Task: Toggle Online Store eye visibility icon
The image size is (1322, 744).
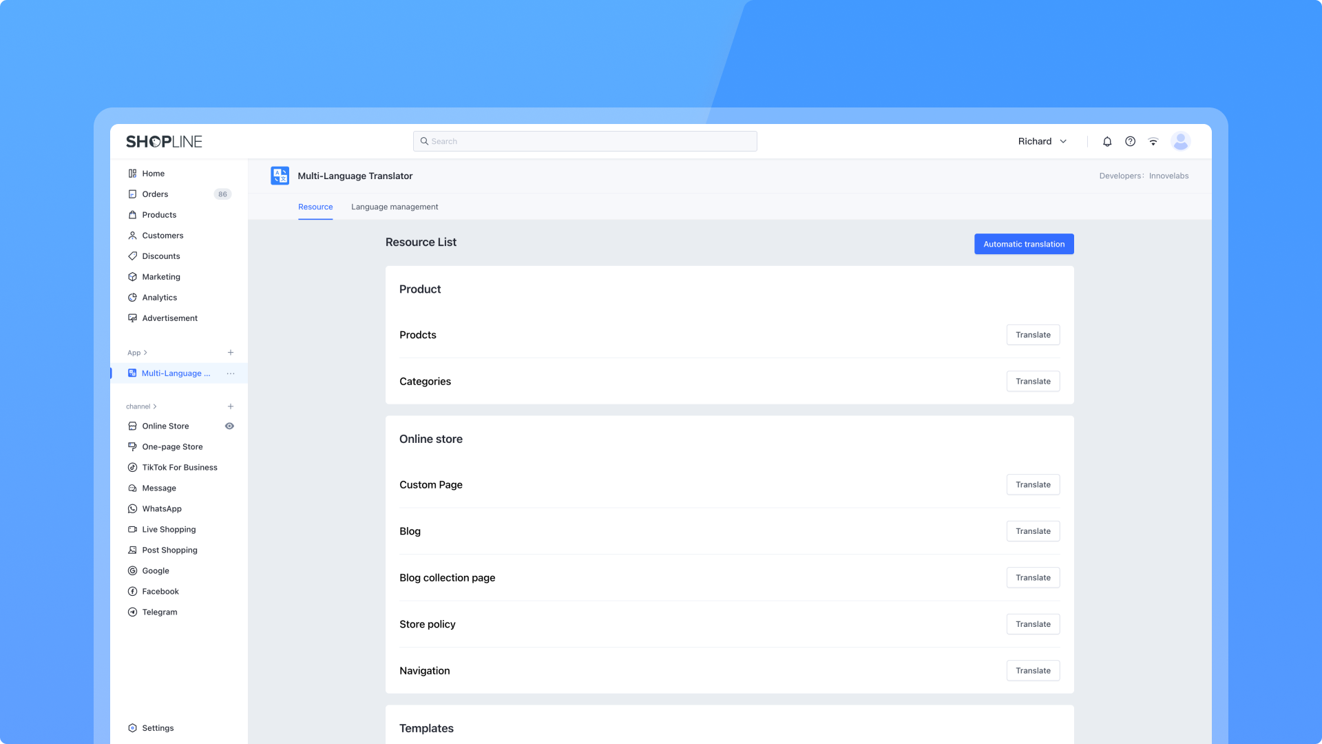Action: pos(229,426)
